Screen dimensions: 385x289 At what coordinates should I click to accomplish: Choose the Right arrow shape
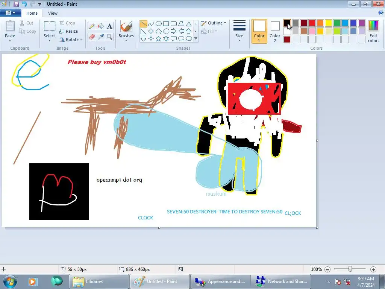coord(174,31)
